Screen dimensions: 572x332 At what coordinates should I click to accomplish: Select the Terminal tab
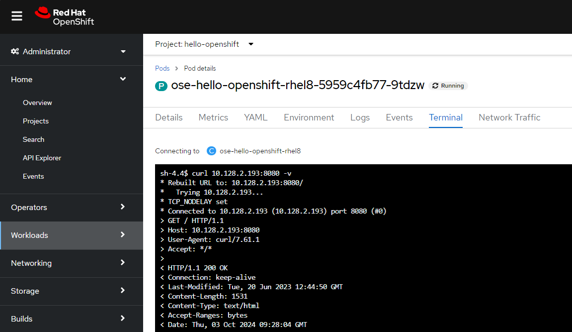click(446, 117)
